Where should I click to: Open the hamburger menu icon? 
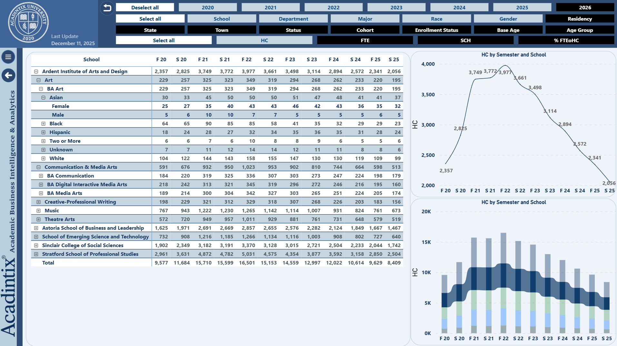(8, 57)
